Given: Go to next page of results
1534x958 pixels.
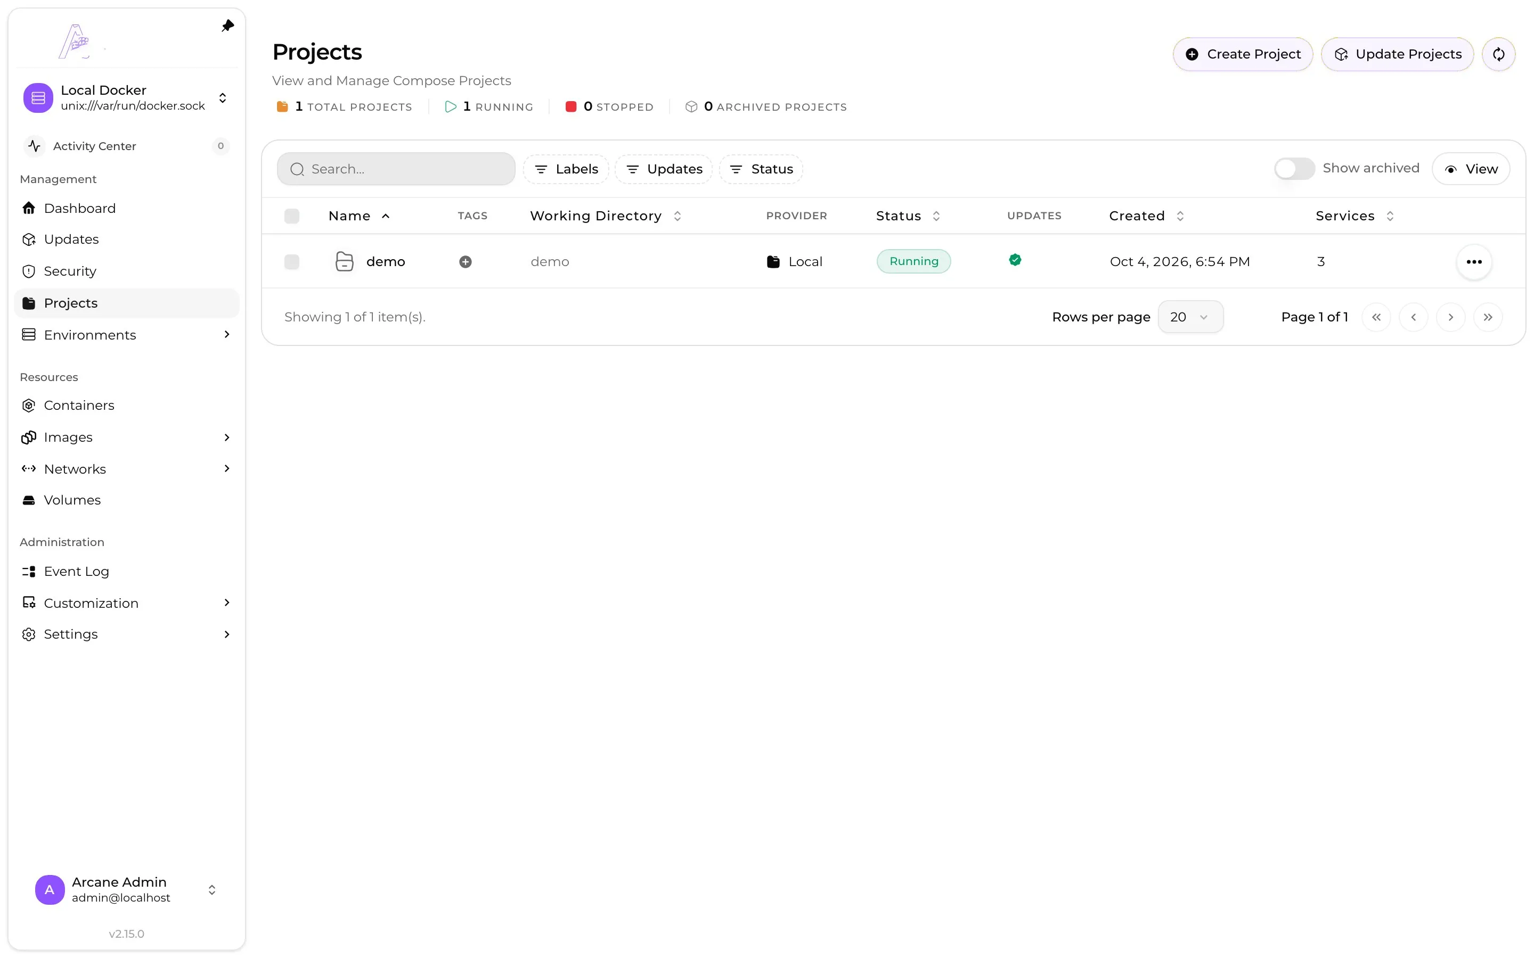Looking at the screenshot, I should (1450, 317).
